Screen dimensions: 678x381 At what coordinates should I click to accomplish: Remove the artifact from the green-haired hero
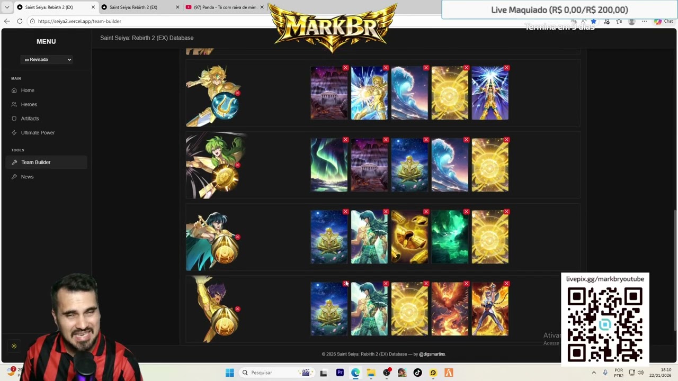[x=237, y=165]
